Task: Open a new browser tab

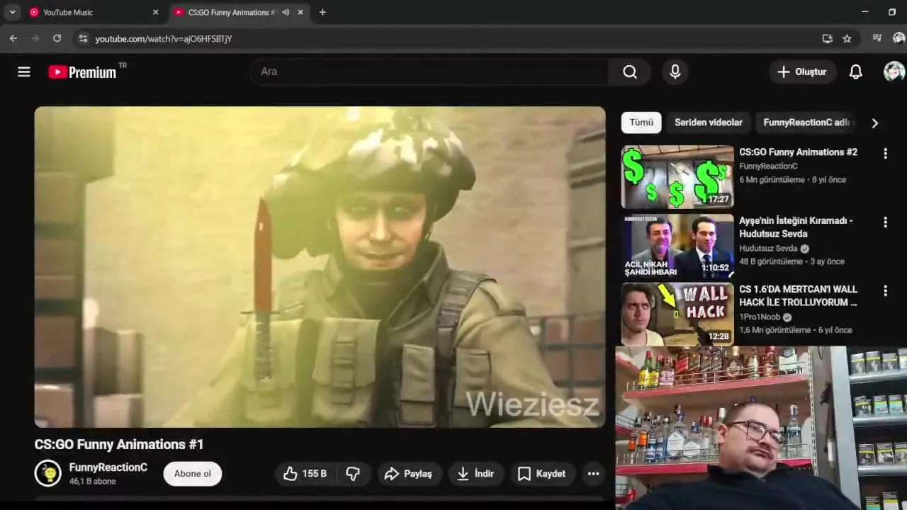Action: point(322,12)
